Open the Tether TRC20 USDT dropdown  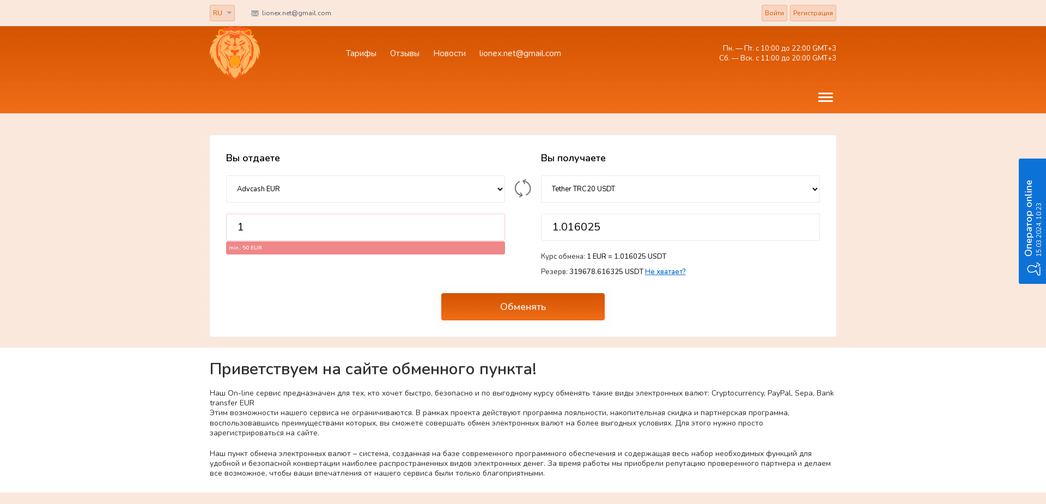680,189
